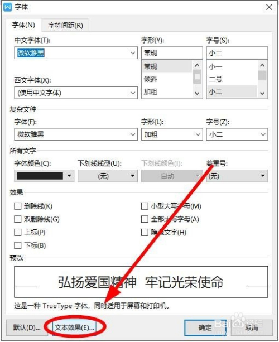Select 倾斜 in the 字形 list

tap(150, 79)
